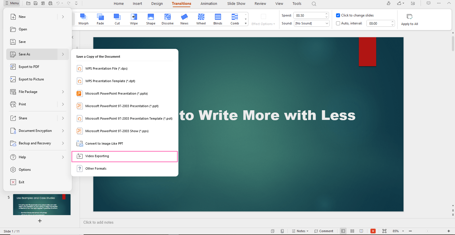Open the Animation ribbon tab

pos(209,4)
